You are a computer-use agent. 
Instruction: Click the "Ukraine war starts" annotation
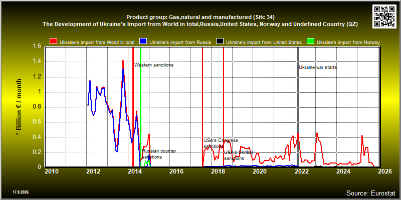[318, 67]
